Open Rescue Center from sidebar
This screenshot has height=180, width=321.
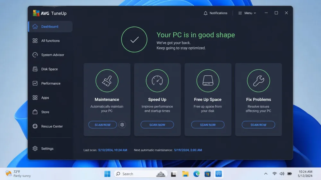click(50, 126)
